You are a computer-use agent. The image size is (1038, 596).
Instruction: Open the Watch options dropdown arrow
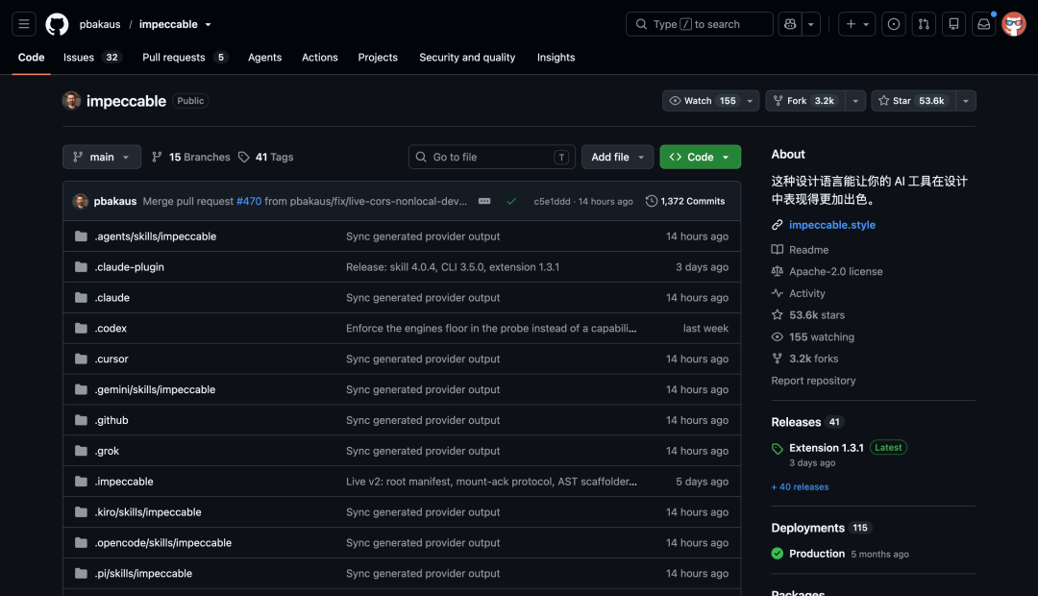point(750,101)
